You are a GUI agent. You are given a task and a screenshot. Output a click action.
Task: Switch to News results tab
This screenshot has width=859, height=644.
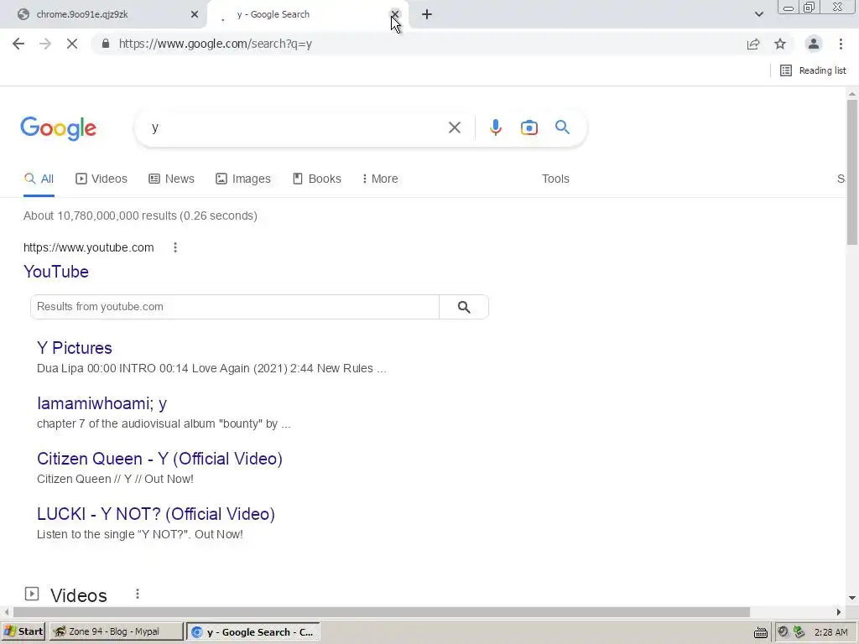[x=171, y=179]
